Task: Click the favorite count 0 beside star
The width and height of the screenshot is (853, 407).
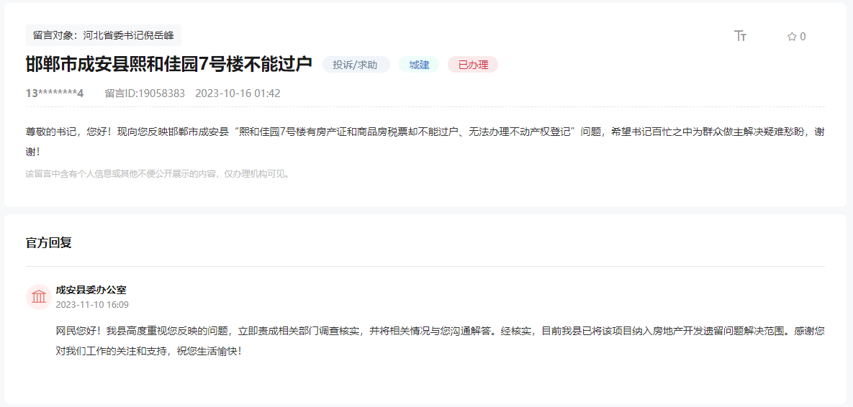Action: [x=803, y=37]
